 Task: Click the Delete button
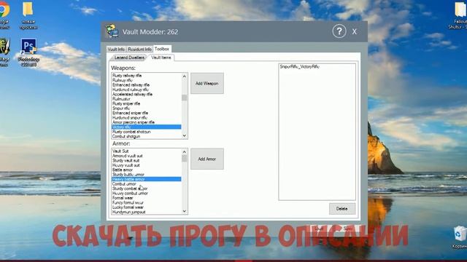tap(342, 209)
